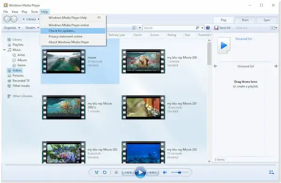
Task: Select Videos in the navigation tree
Action: click(x=15, y=70)
